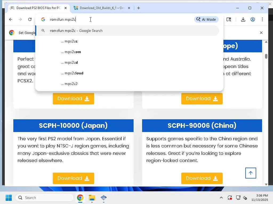This screenshot has width=273, height=204.
Task: Open a new browser tab
Action: (139, 8)
